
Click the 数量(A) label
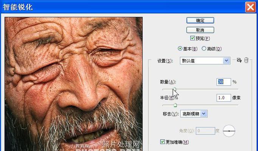tap(168, 82)
